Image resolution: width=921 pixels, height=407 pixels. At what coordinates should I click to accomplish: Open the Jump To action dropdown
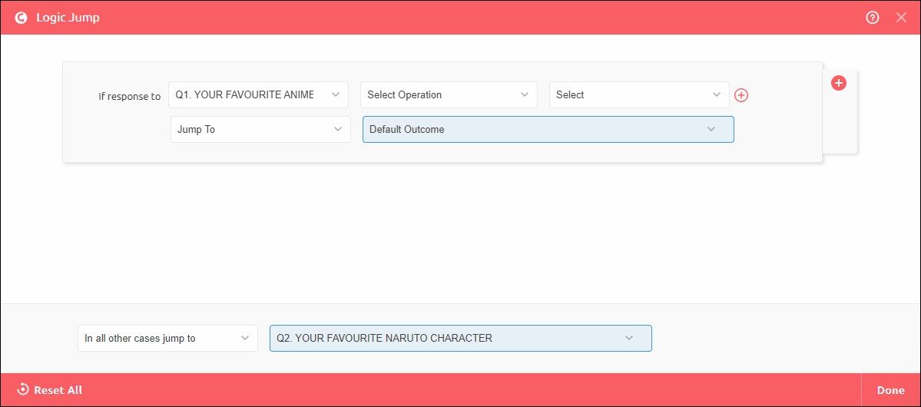click(260, 130)
